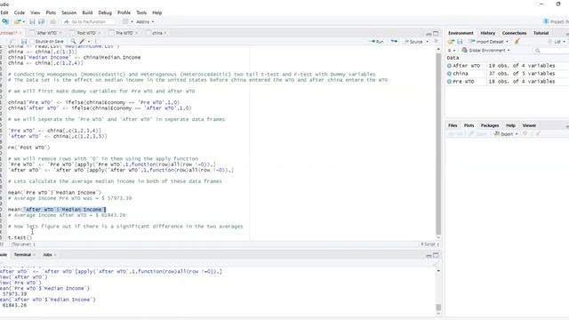Expand the Source button dropdown arrow

pos(427,42)
